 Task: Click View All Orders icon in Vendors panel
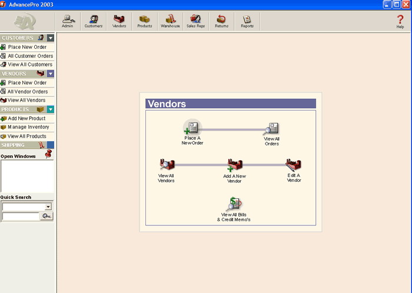[272, 129]
